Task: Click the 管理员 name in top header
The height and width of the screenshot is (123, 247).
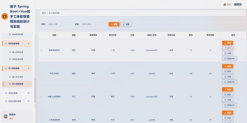Action: pos(238,4)
